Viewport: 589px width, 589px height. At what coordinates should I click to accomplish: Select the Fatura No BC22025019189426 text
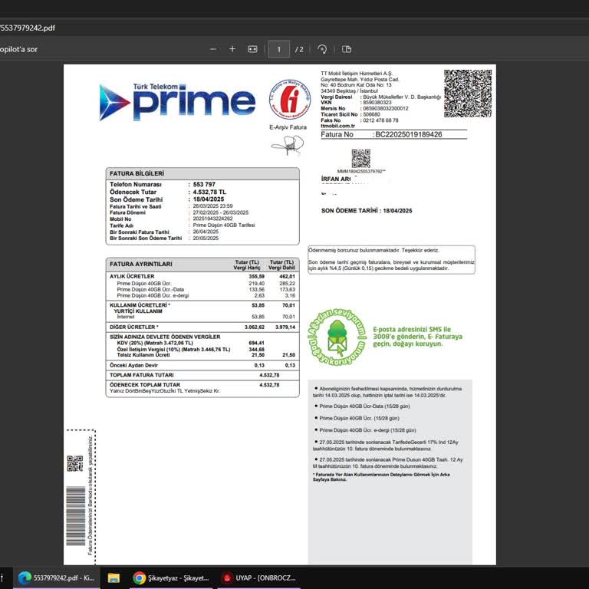coord(381,134)
